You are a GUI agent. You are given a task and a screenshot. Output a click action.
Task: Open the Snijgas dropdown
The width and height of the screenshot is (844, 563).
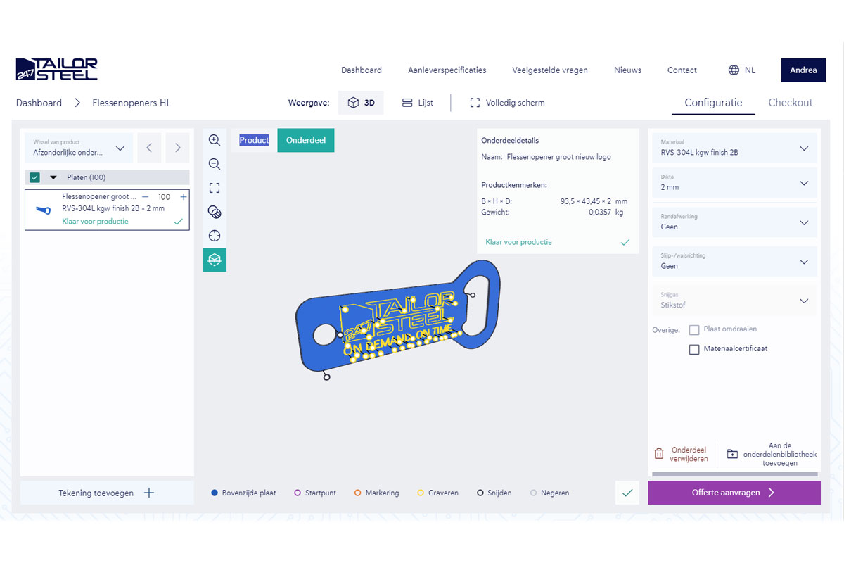[734, 301]
